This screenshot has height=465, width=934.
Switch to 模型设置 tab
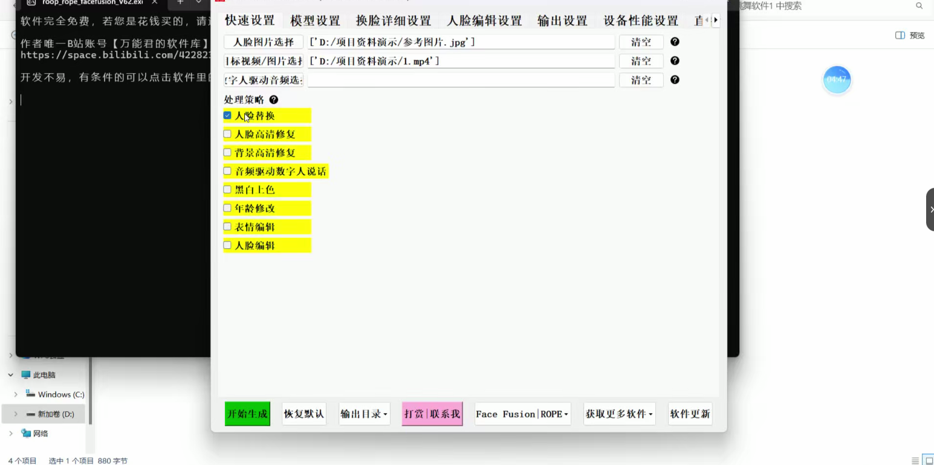click(315, 21)
